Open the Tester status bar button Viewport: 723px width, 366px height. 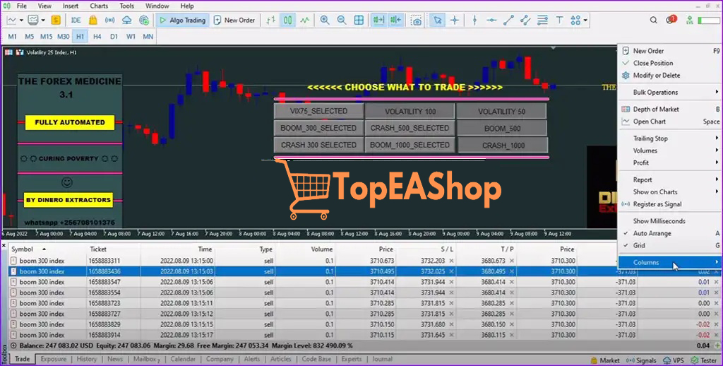(705, 360)
